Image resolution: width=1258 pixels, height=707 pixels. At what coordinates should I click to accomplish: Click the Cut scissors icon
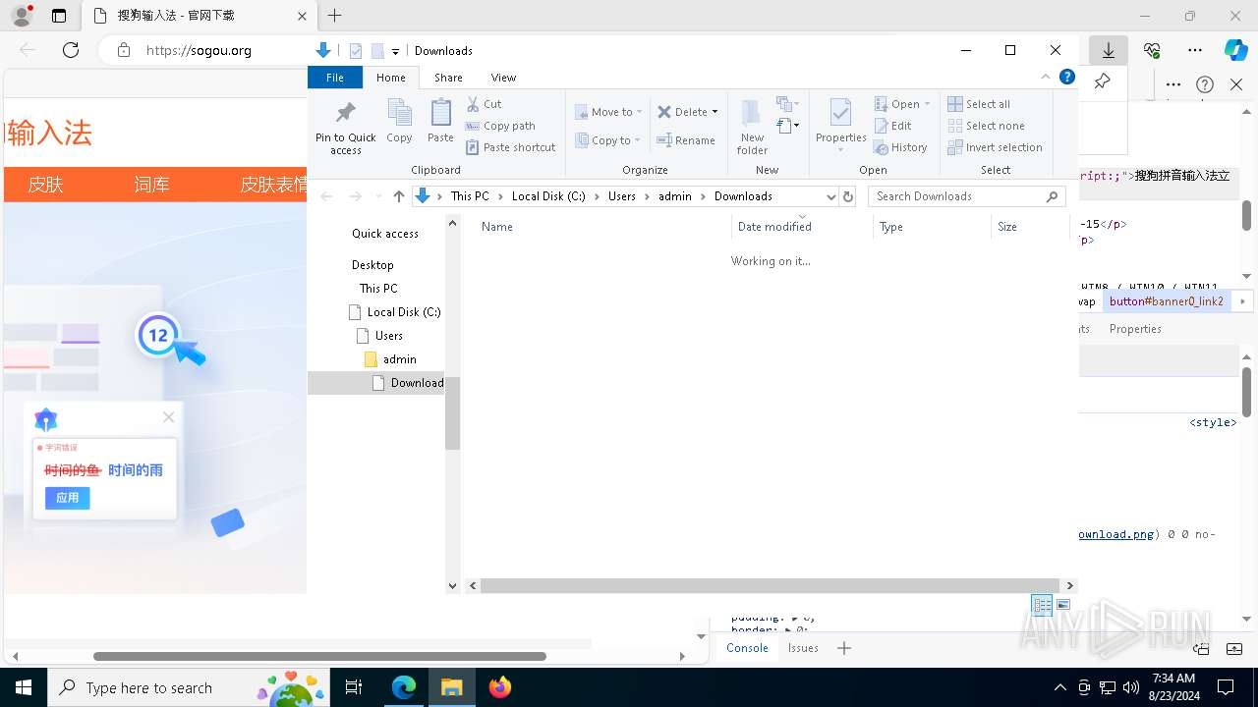473,104
